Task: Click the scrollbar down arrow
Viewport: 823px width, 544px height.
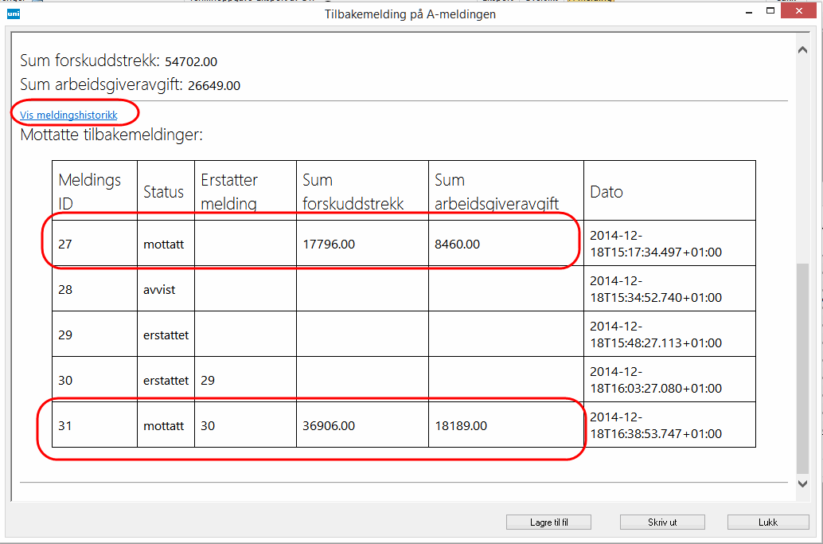Action: coord(802,483)
